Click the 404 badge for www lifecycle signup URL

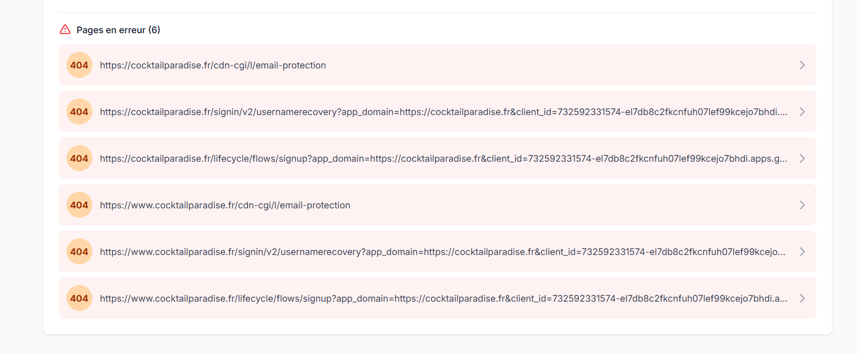click(x=79, y=298)
